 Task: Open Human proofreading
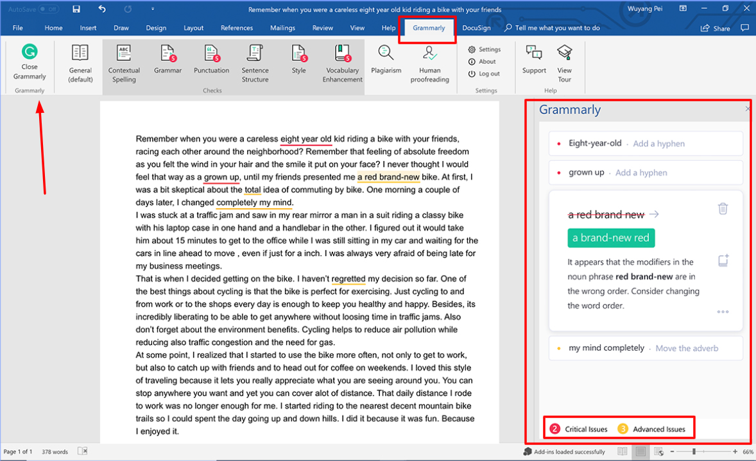tap(429, 54)
